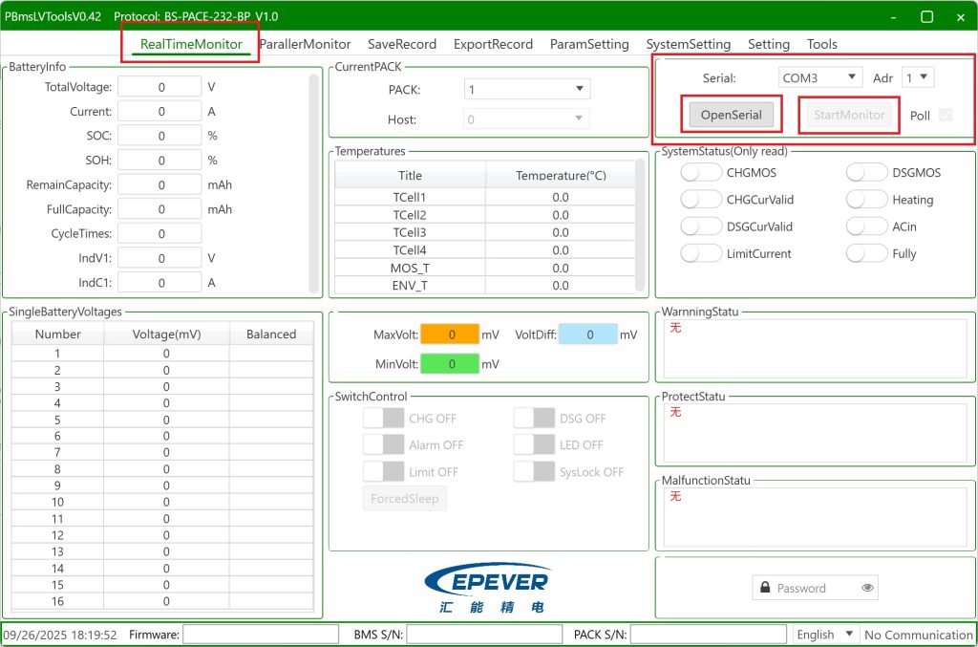This screenshot has height=647, width=978.
Task: Toggle the DSGMOS status switch
Action: click(x=867, y=173)
